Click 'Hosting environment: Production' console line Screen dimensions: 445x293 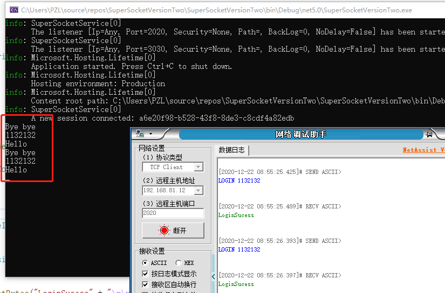[98, 83]
